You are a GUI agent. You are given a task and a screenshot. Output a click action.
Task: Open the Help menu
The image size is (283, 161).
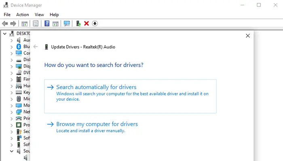point(54,14)
